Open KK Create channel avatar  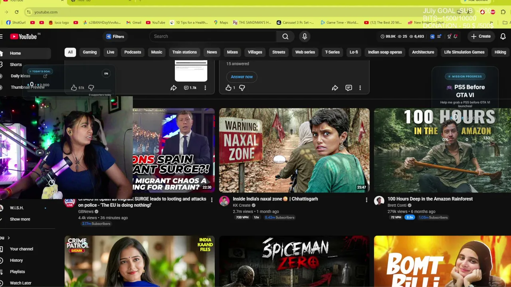click(224, 201)
